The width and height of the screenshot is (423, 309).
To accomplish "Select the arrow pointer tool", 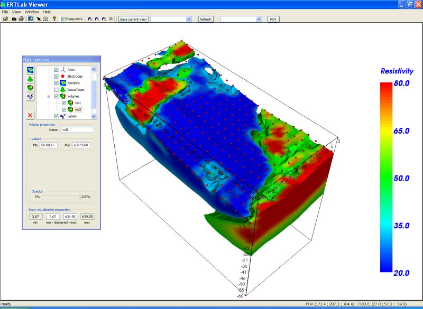I will tap(38, 19).
